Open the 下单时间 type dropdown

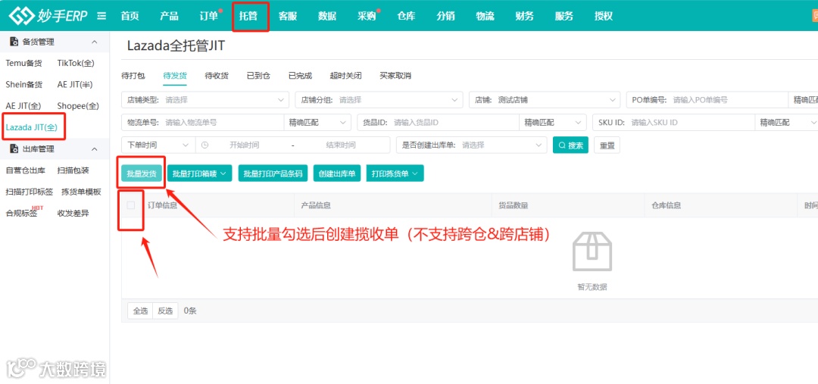(158, 145)
